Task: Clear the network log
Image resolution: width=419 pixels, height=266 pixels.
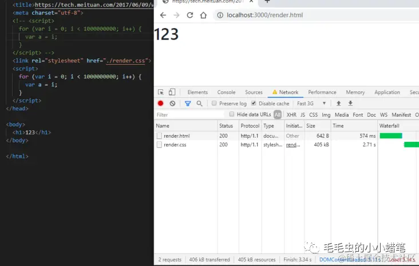Action: point(173,104)
